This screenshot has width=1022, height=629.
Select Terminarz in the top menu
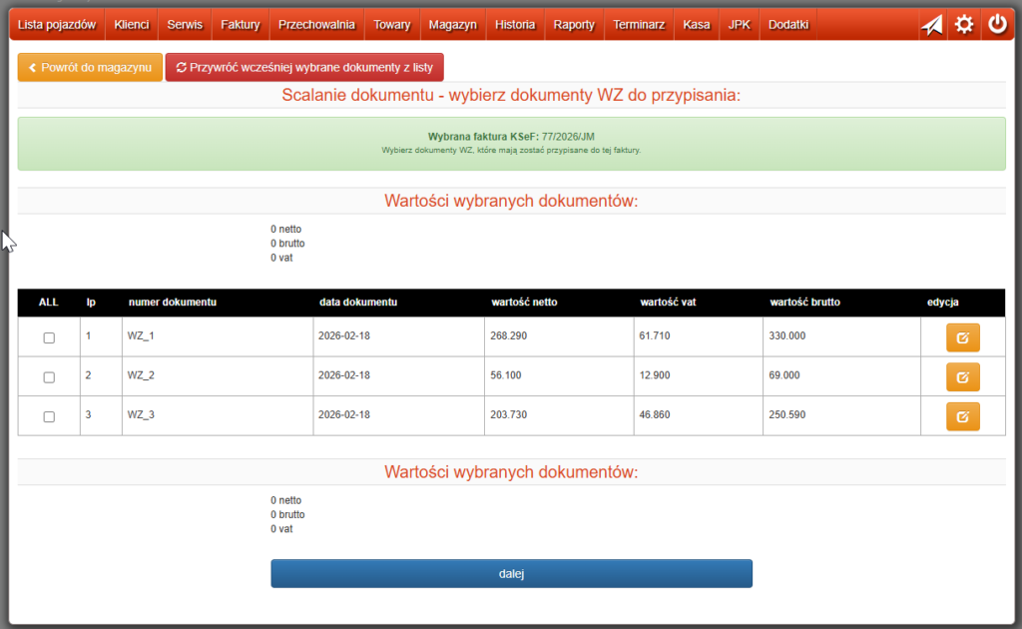tap(639, 24)
